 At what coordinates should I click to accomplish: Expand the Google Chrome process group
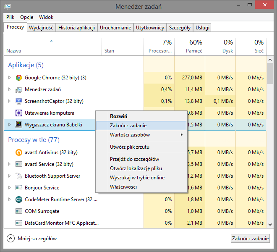point(10,77)
